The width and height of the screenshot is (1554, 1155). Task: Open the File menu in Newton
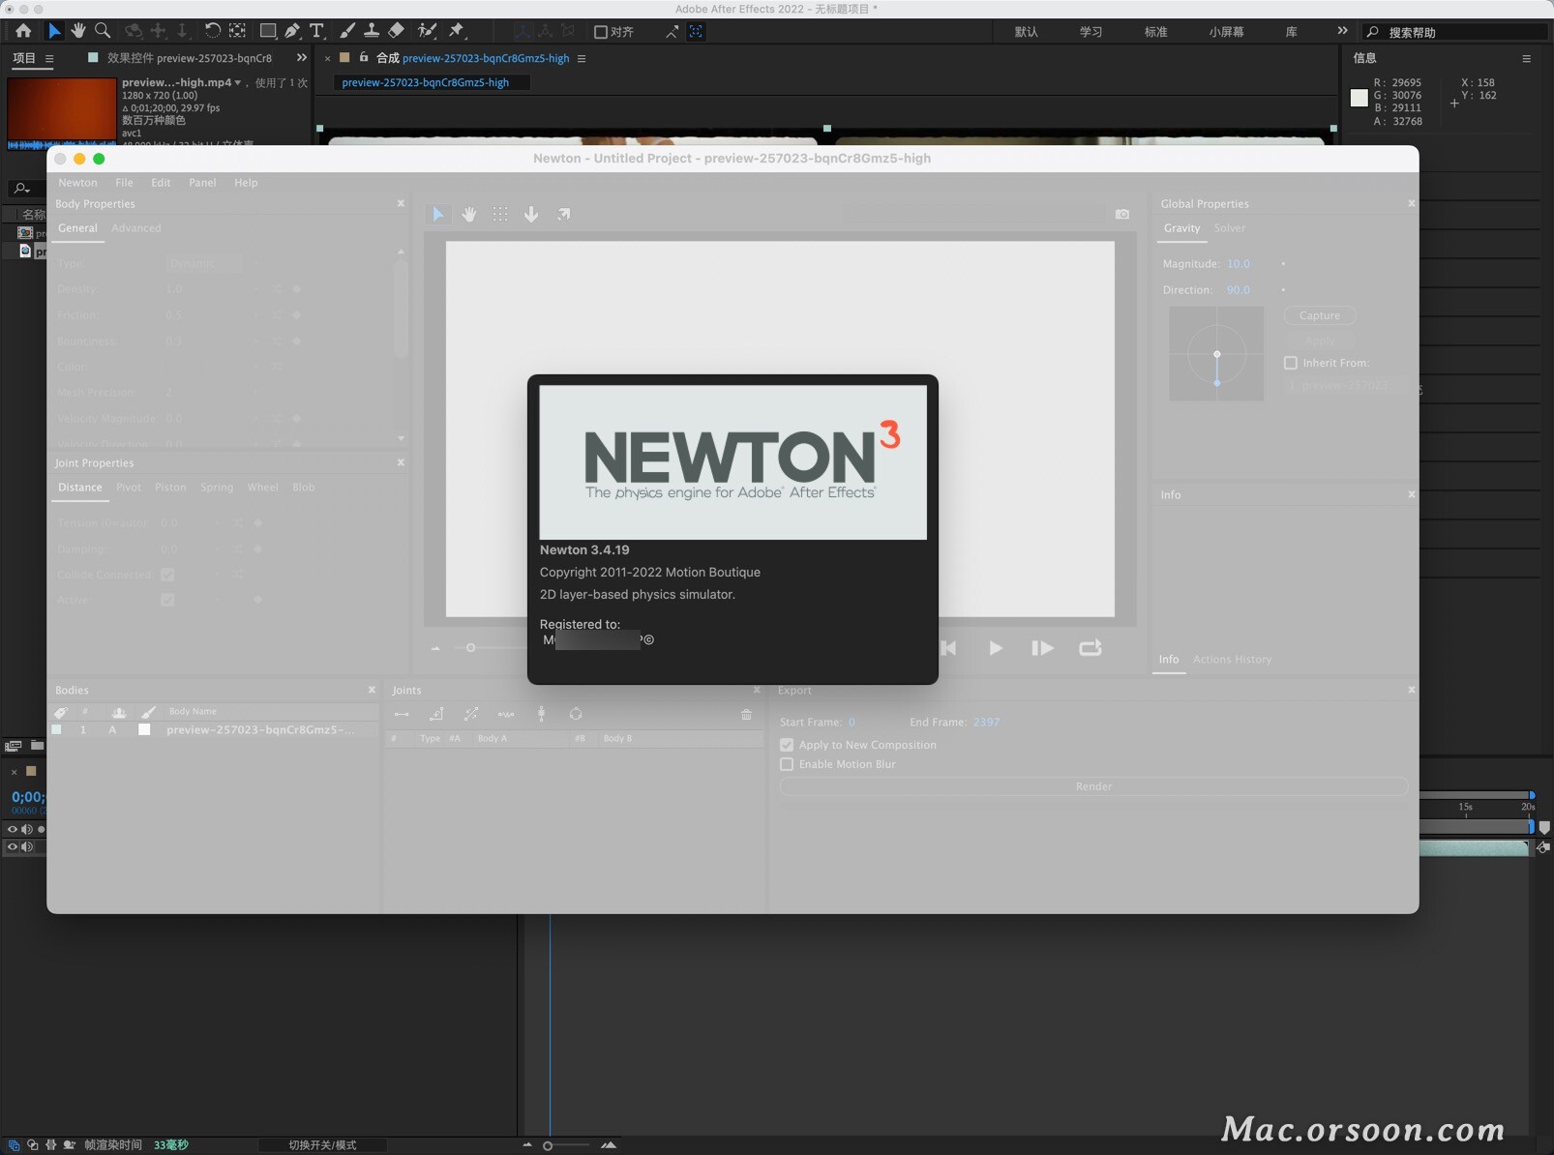124,182
